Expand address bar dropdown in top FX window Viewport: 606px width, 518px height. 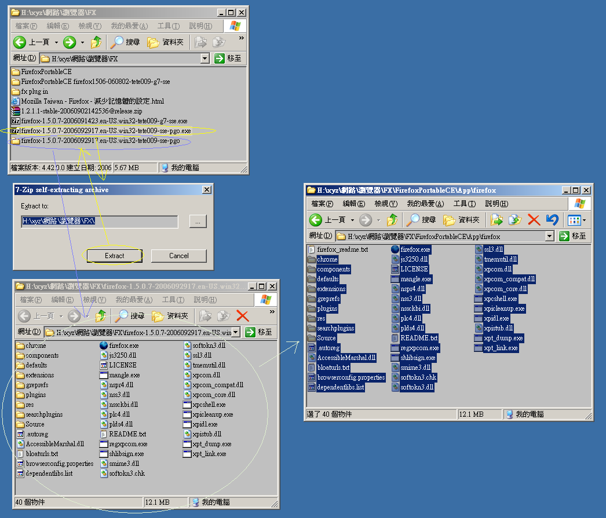pos(205,58)
